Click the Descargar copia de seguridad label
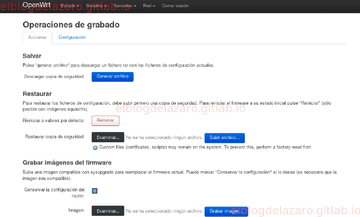This screenshot has height=217, width=360. (x=55, y=77)
